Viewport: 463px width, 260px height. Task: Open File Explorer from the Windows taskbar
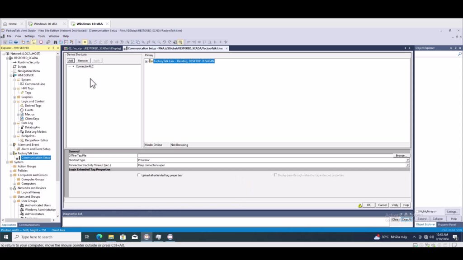pyautogui.click(x=111, y=237)
